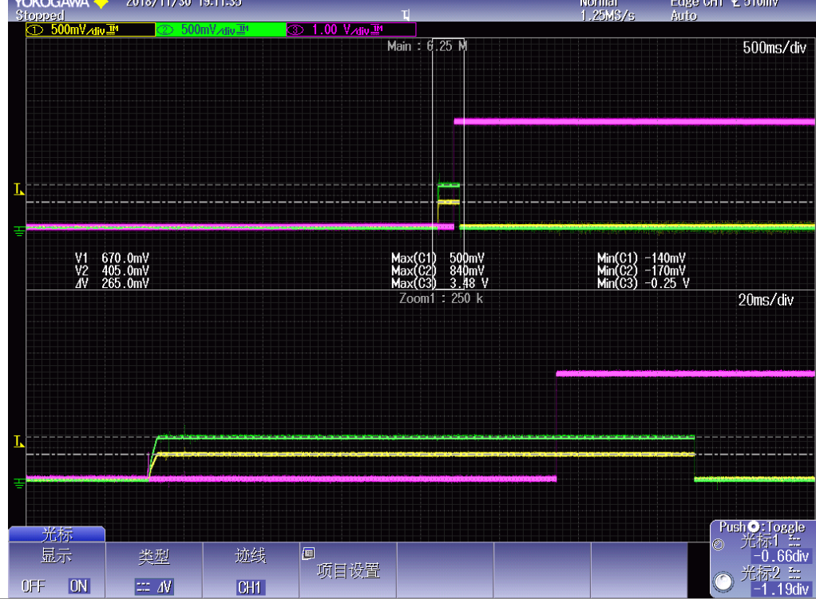Screen dimensions: 816x599
Task: Click the 项目设置 window icon
Action: click(x=308, y=554)
